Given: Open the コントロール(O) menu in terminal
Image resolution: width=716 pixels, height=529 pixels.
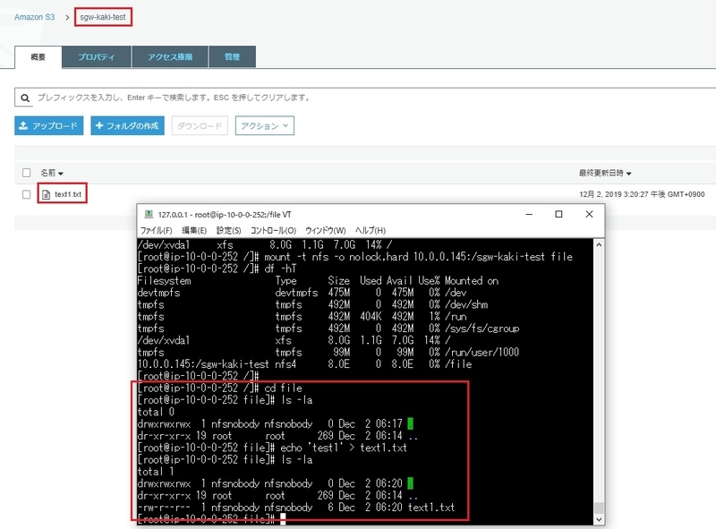Looking at the screenshot, I should click(x=273, y=230).
